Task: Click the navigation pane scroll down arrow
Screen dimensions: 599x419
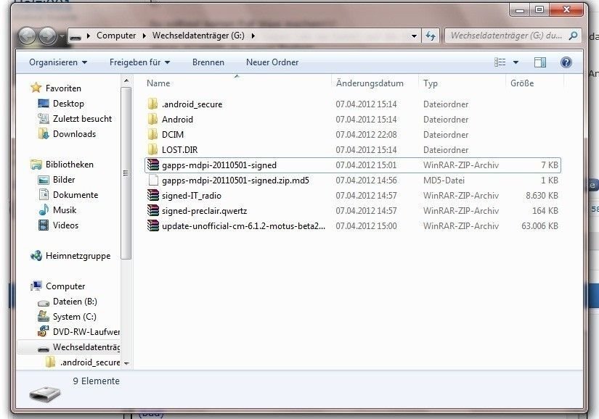Action: (x=126, y=363)
